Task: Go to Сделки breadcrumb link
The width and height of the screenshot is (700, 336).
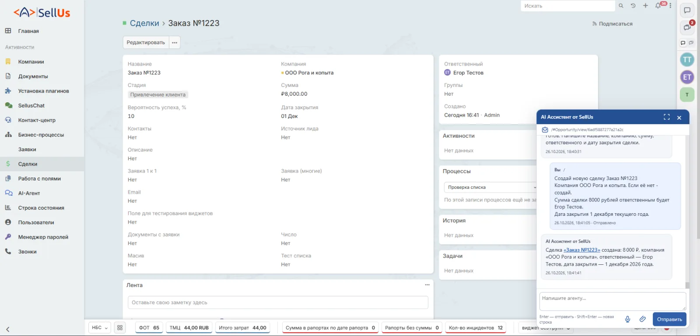Action: 144,23
